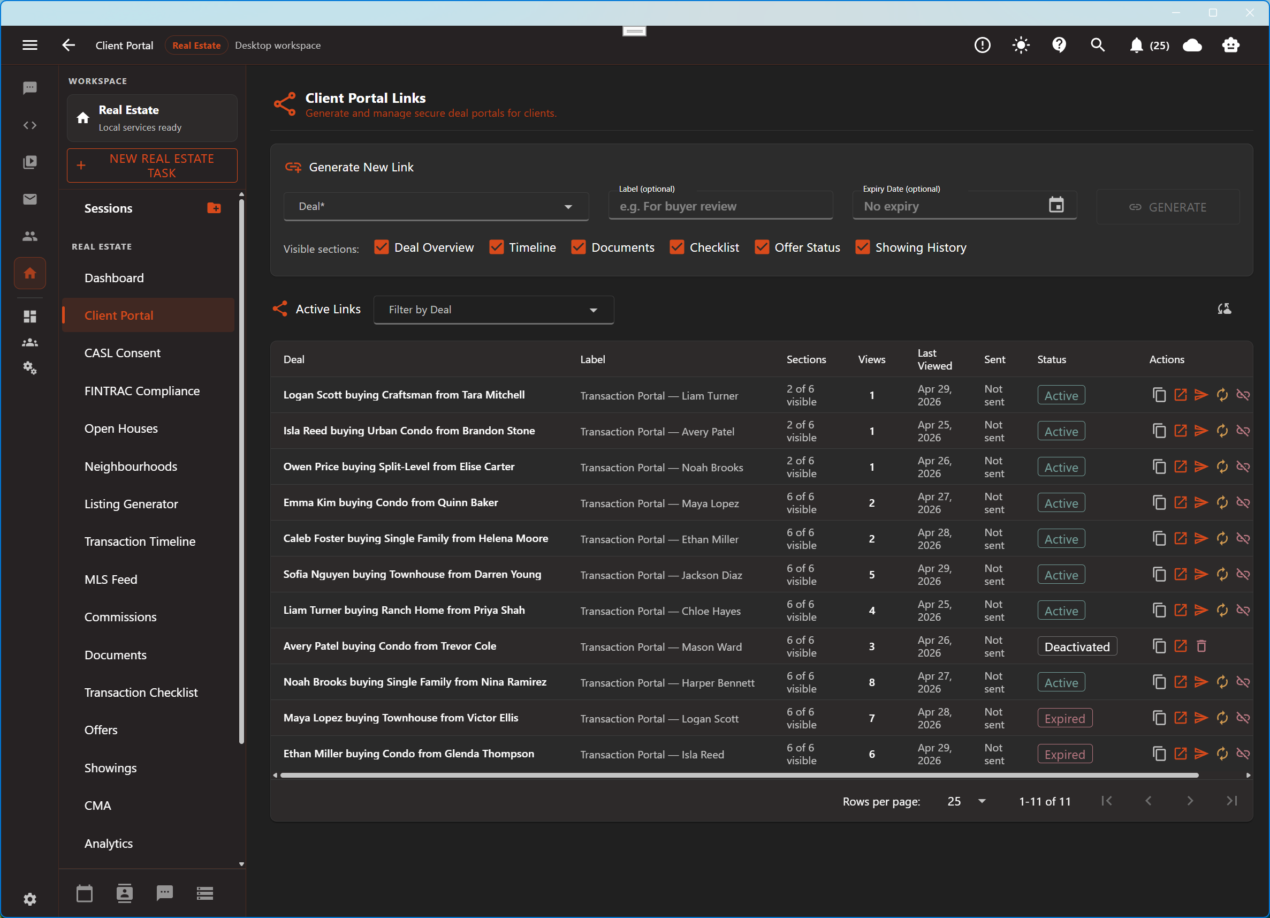Add a new session folder icon
This screenshot has width=1270, height=918.
tap(214, 208)
